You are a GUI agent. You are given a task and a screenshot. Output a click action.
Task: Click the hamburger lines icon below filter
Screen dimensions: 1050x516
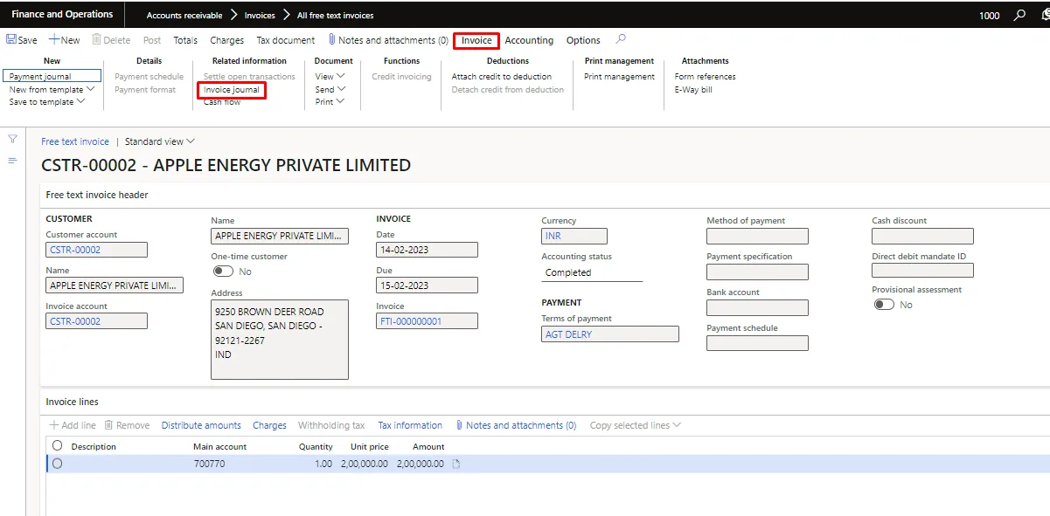[x=12, y=161]
